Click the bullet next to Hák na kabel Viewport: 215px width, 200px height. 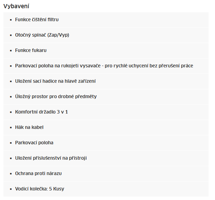click(x=11, y=128)
